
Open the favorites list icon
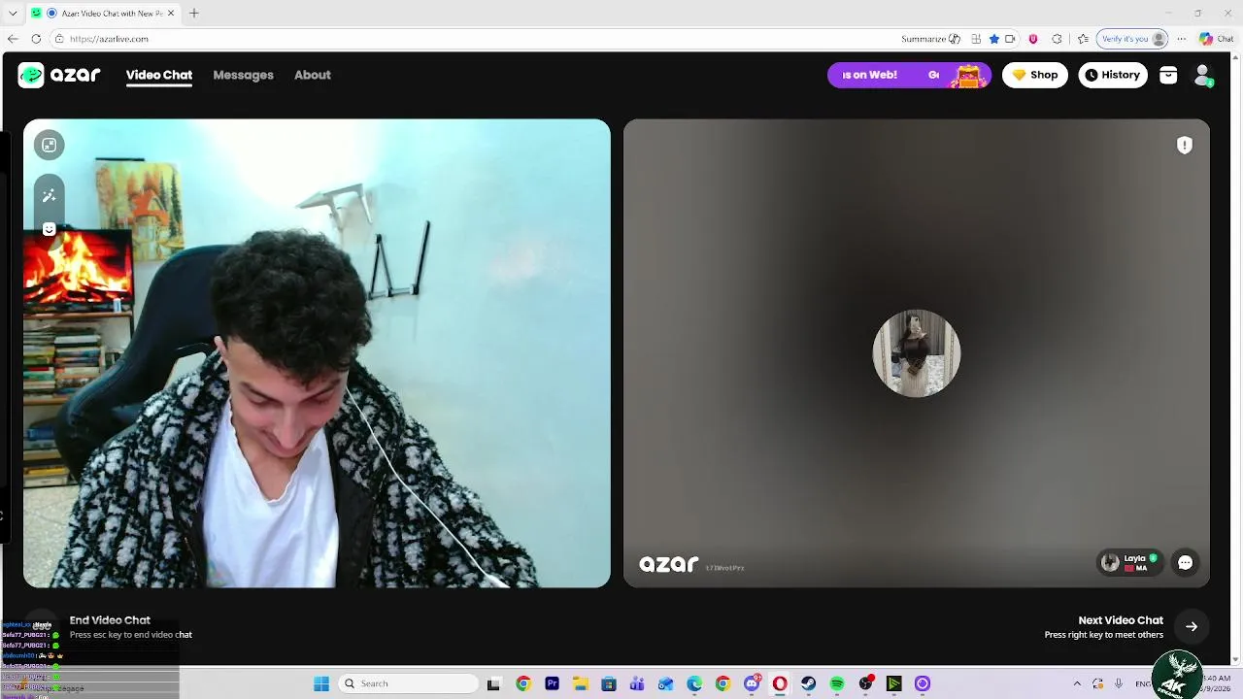1083,39
